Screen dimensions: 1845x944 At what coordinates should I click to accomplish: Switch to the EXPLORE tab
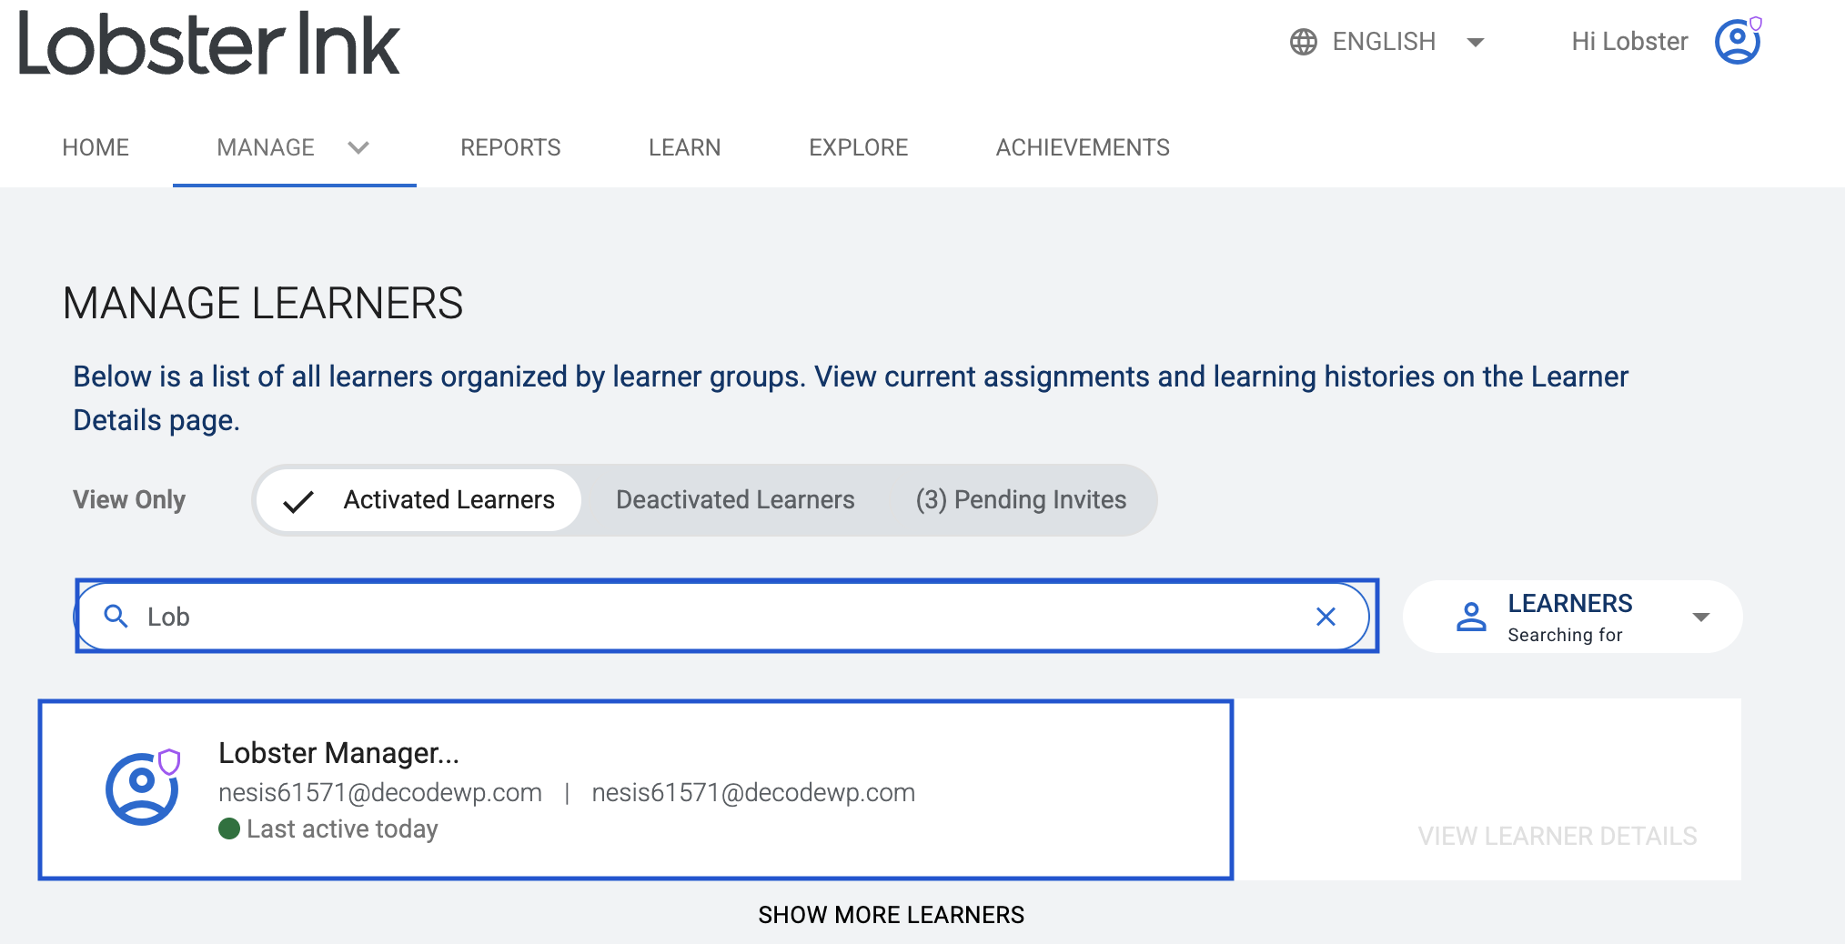(x=858, y=147)
